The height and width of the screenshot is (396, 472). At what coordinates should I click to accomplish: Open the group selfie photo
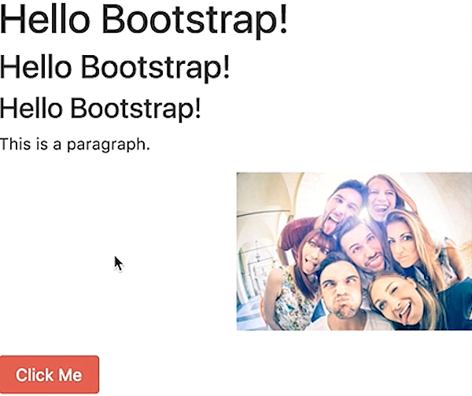pyautogui.click(x=354, y=251)
